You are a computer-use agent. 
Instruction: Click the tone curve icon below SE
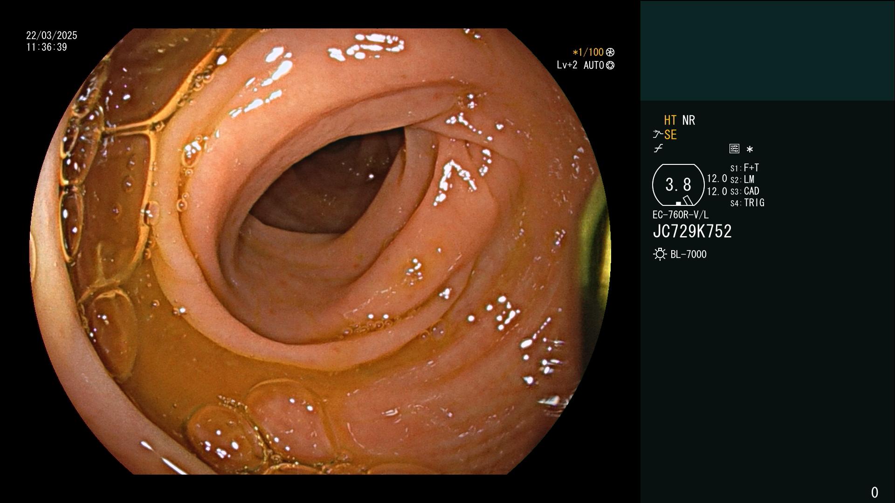[658, 149]
